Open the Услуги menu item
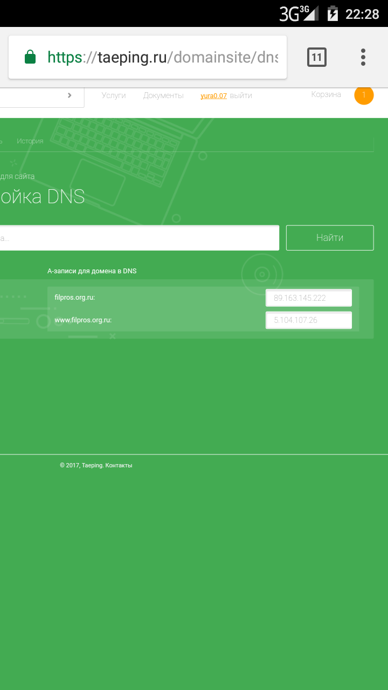 114,95
